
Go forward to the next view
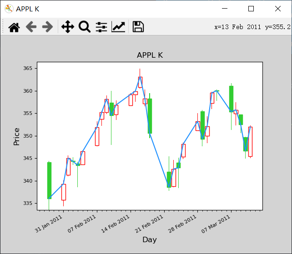[x=47, y=27]
